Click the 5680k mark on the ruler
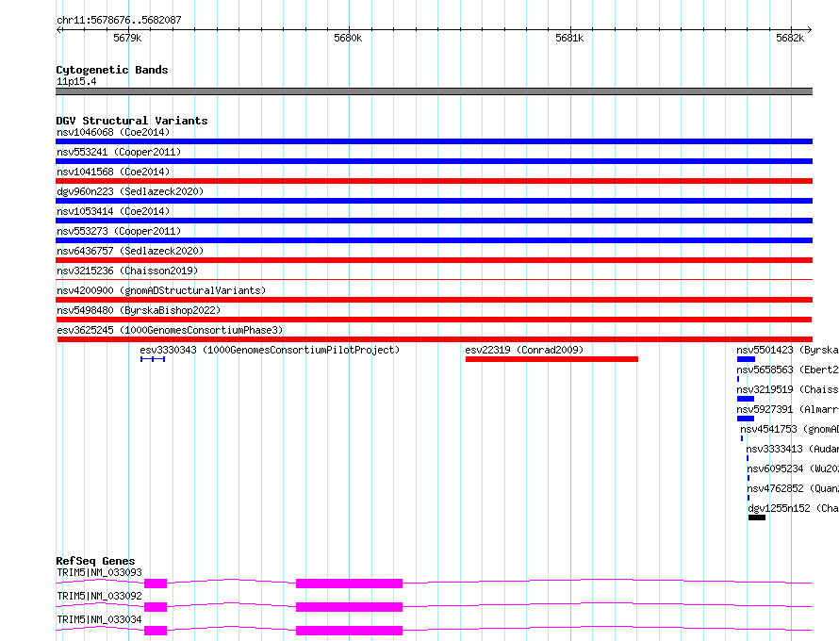Screen dimensions: 839x641 [x=348, y=38]
